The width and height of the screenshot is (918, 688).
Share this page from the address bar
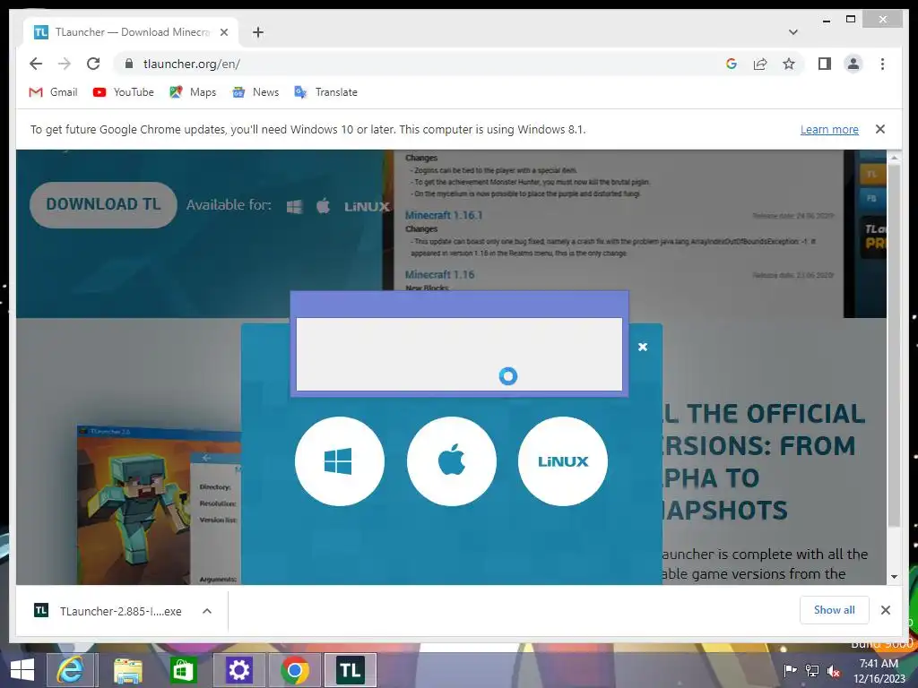[760, 64]
